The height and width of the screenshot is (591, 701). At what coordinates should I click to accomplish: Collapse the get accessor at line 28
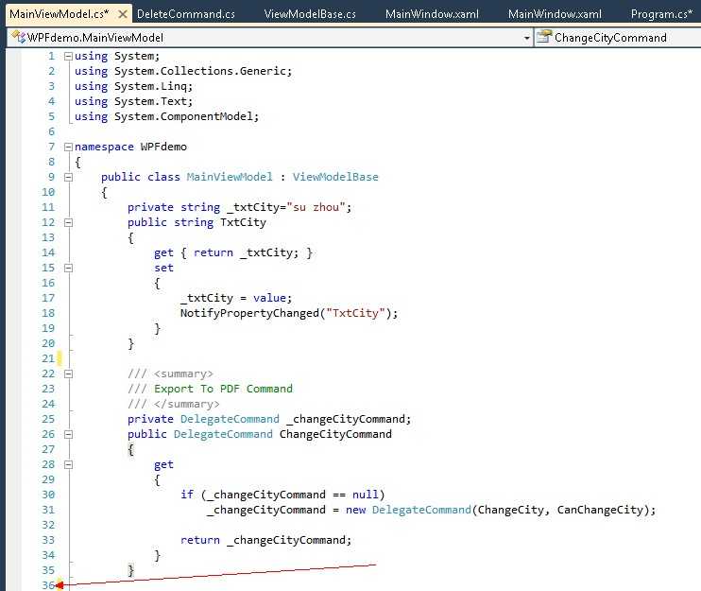68,464
